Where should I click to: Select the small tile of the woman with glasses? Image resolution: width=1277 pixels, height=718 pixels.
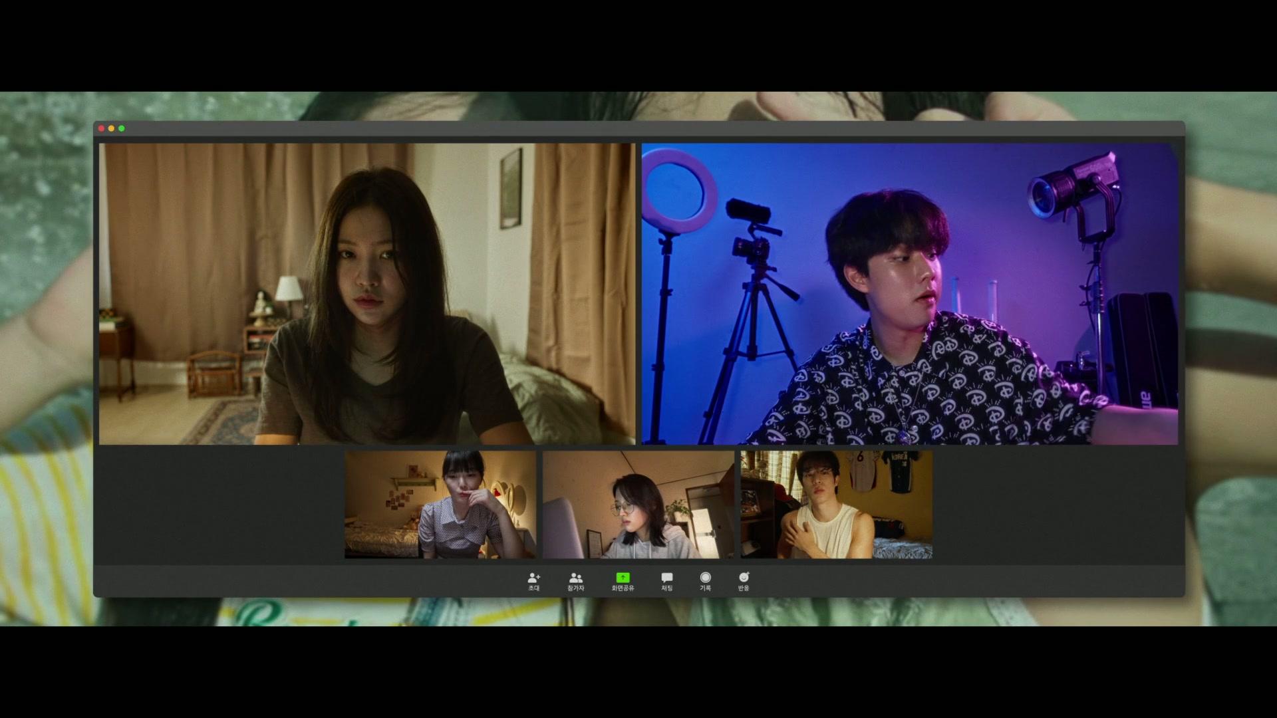point(638,505)
